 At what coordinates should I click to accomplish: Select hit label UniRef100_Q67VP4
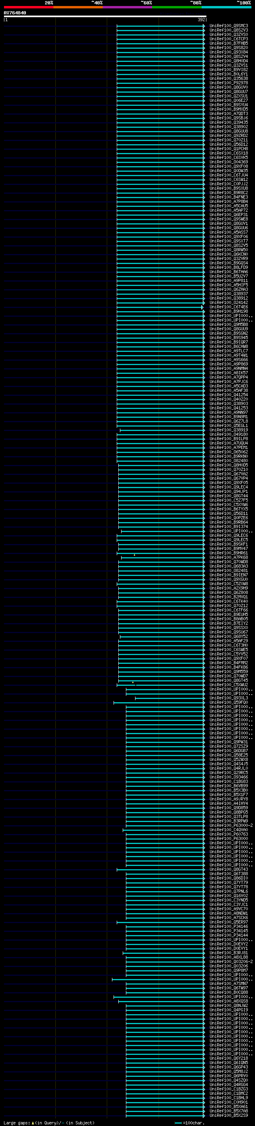(228, 478)
